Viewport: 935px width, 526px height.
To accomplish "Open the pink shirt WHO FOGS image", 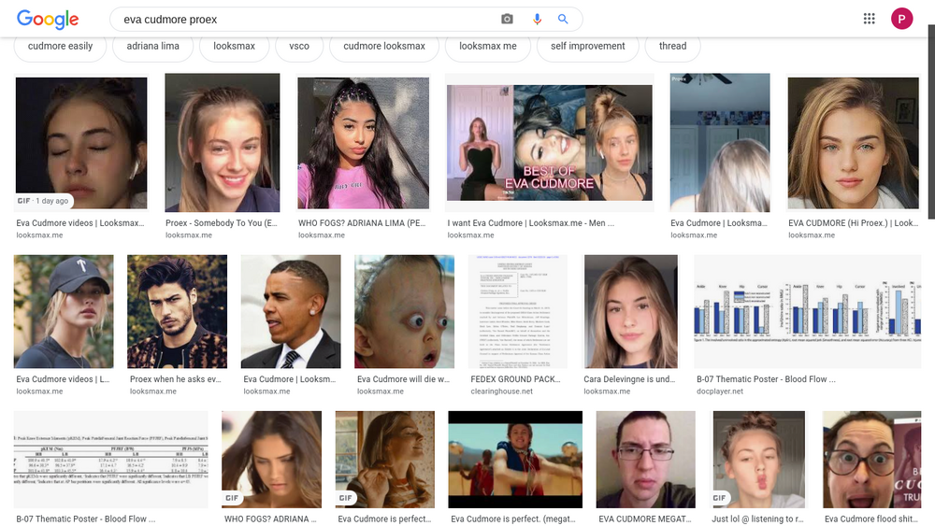I will tap(363, 143).
